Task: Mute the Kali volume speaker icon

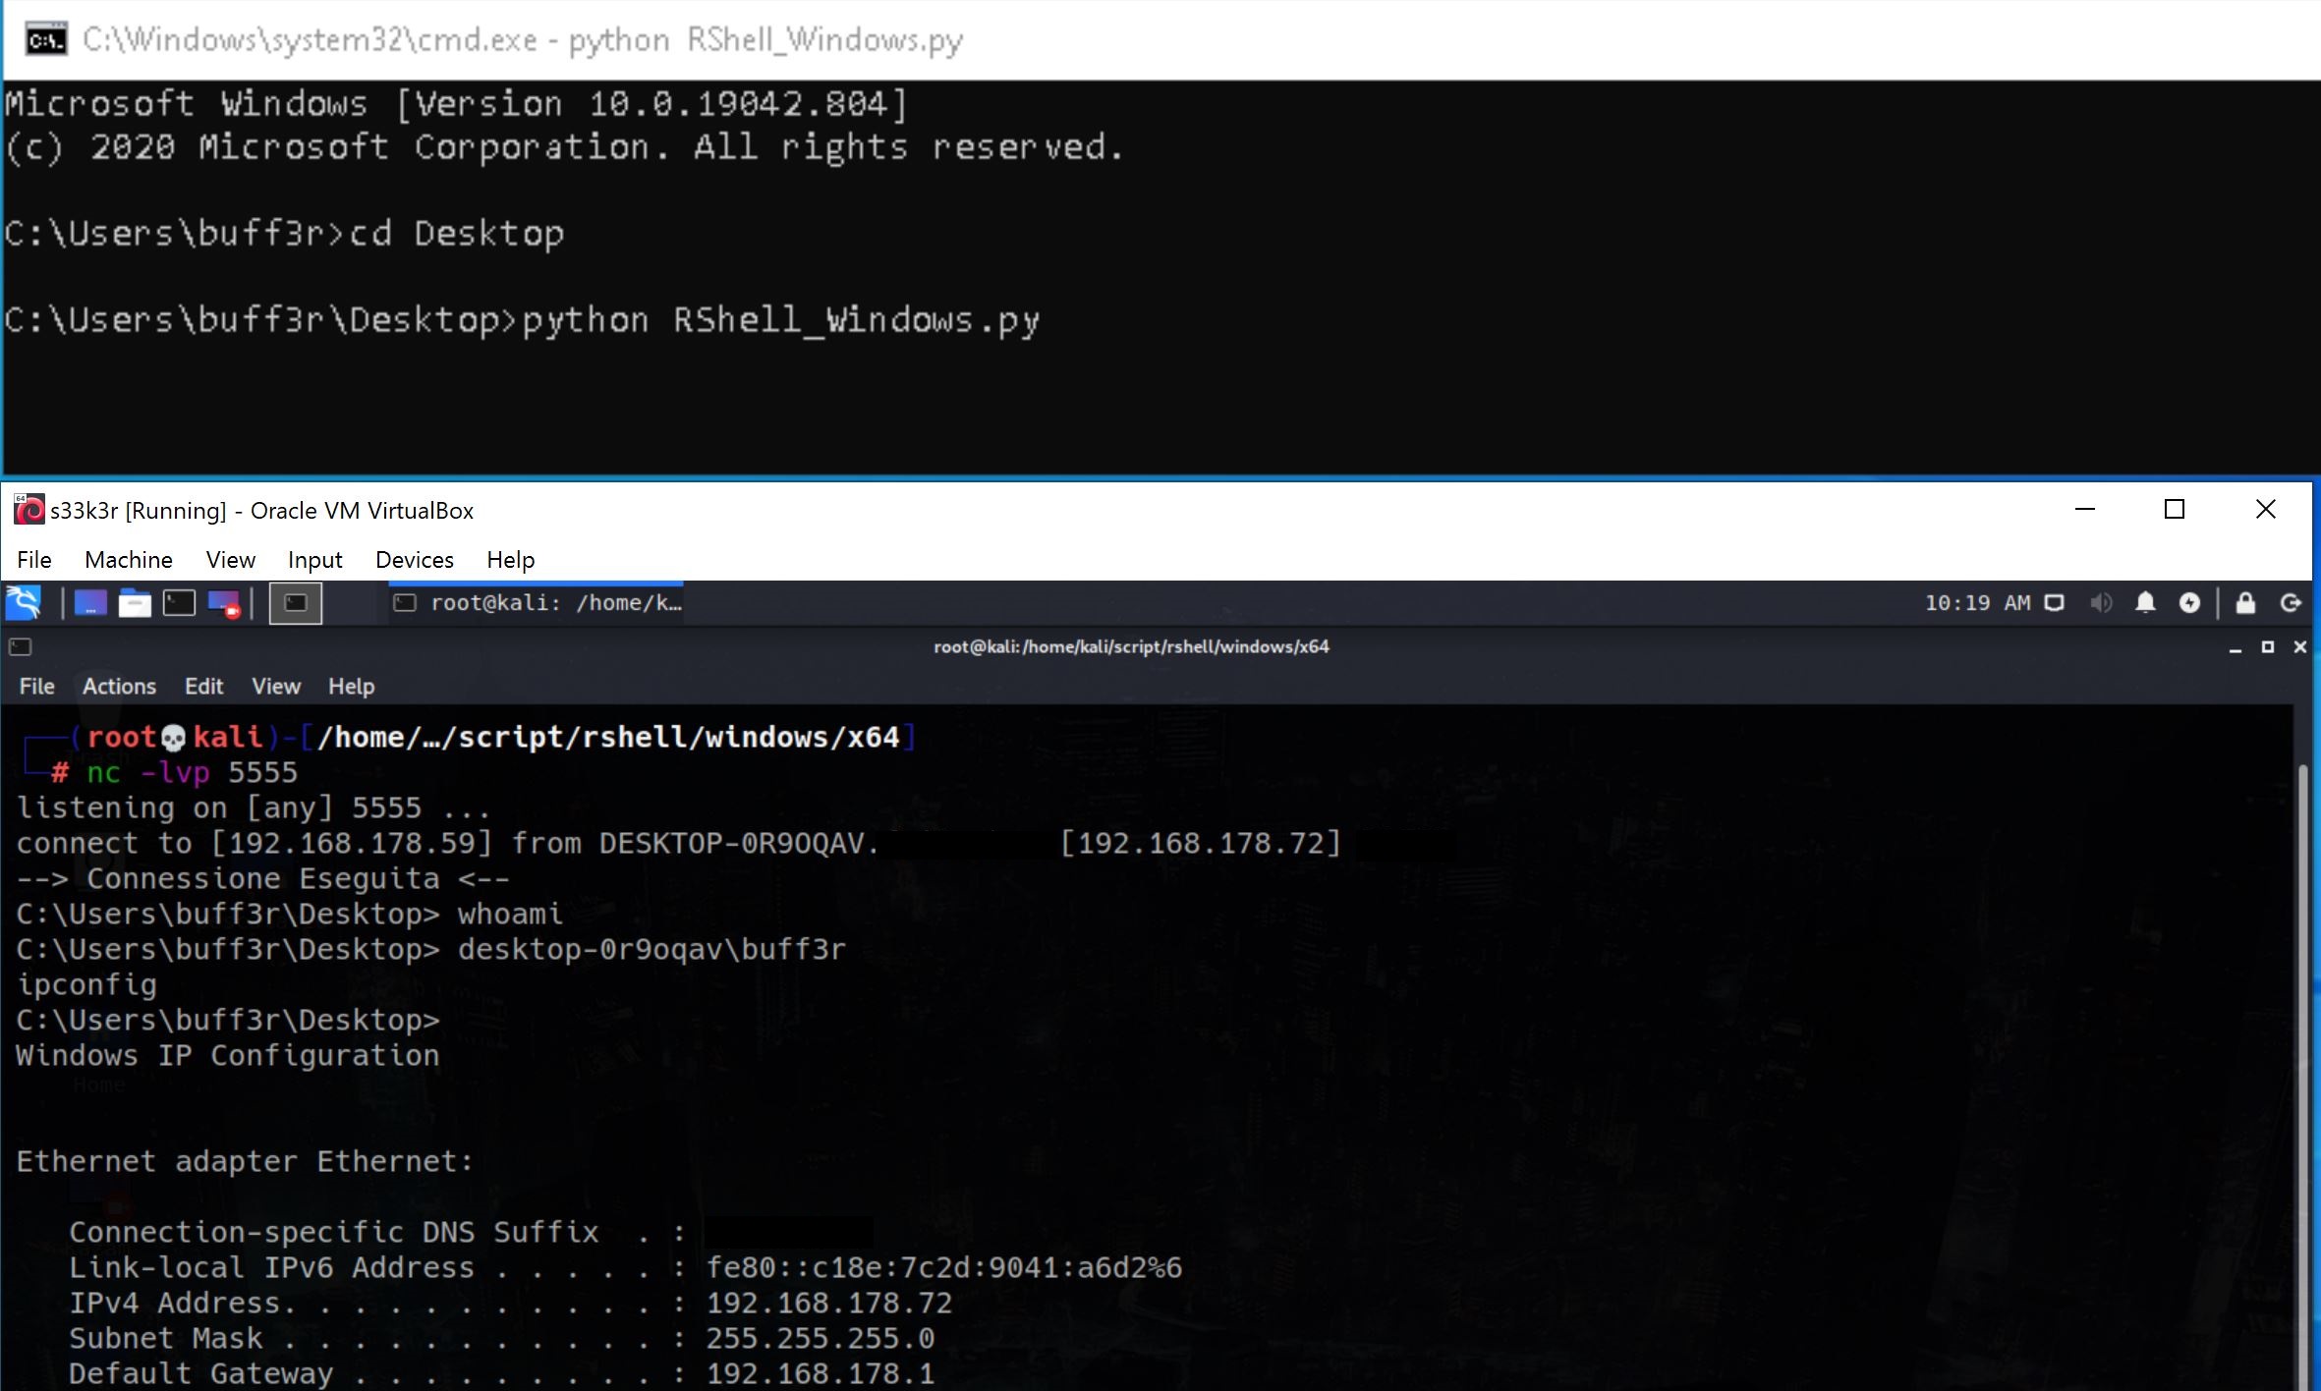Action: point(2101,602)
